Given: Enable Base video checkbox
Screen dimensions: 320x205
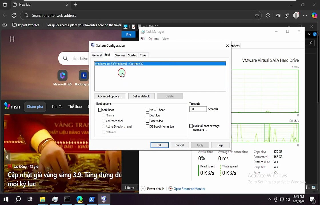Looking at the screenshot, I should point(147,121).
